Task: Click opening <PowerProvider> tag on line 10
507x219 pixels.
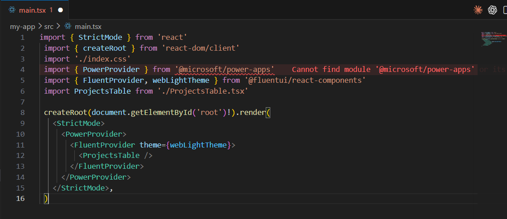Action: pos(94,134)
